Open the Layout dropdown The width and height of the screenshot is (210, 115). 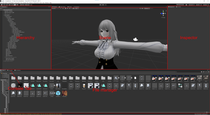206,5
